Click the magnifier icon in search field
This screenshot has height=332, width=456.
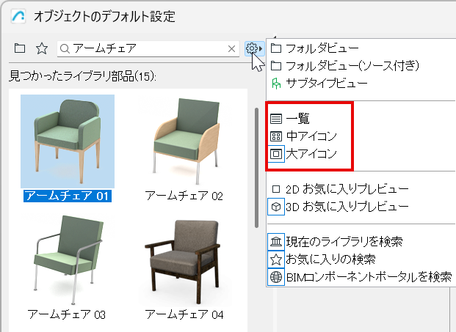65,49
